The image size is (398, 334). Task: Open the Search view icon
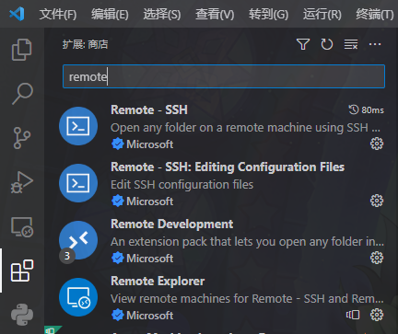point(22,94)
